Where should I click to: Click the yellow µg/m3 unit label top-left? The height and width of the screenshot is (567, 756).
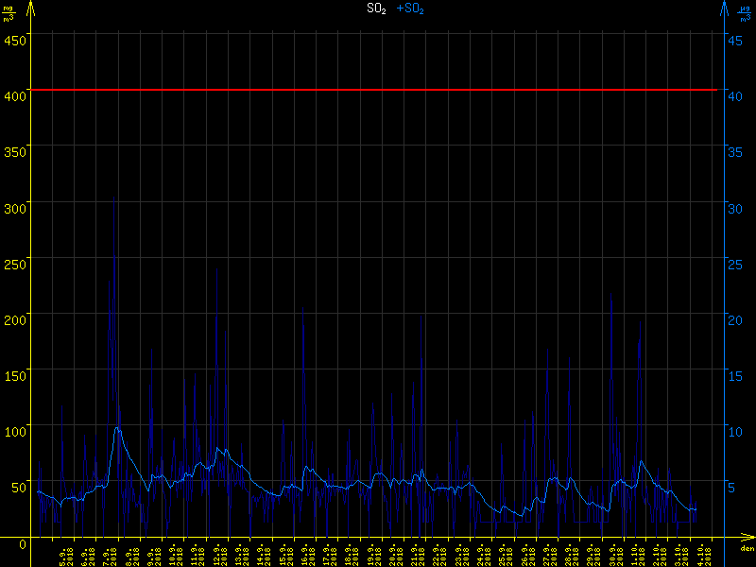pyautogui.click(x=9, y=12)
